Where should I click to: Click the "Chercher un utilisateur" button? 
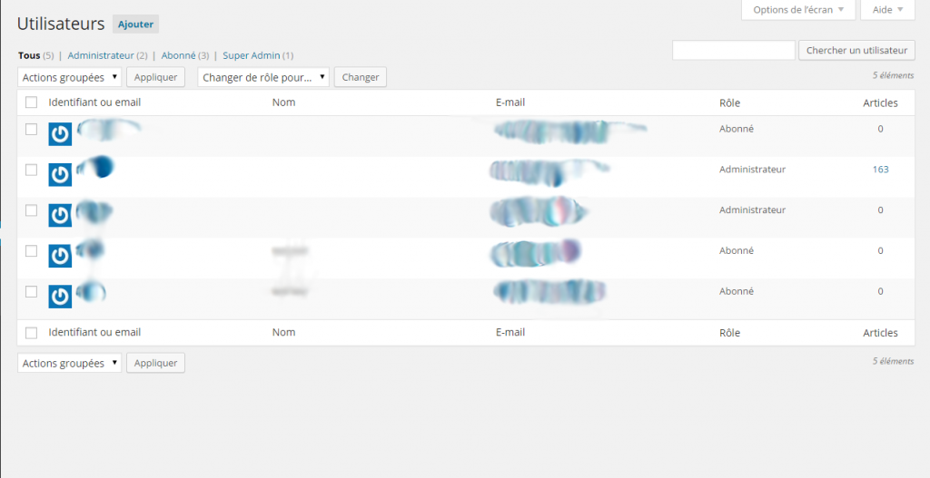tap(856, 51)
